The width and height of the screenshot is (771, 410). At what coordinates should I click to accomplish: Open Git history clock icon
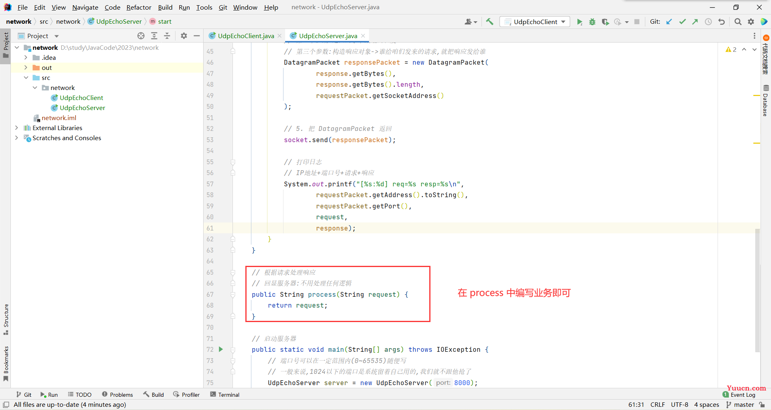[x=708, y=22]
